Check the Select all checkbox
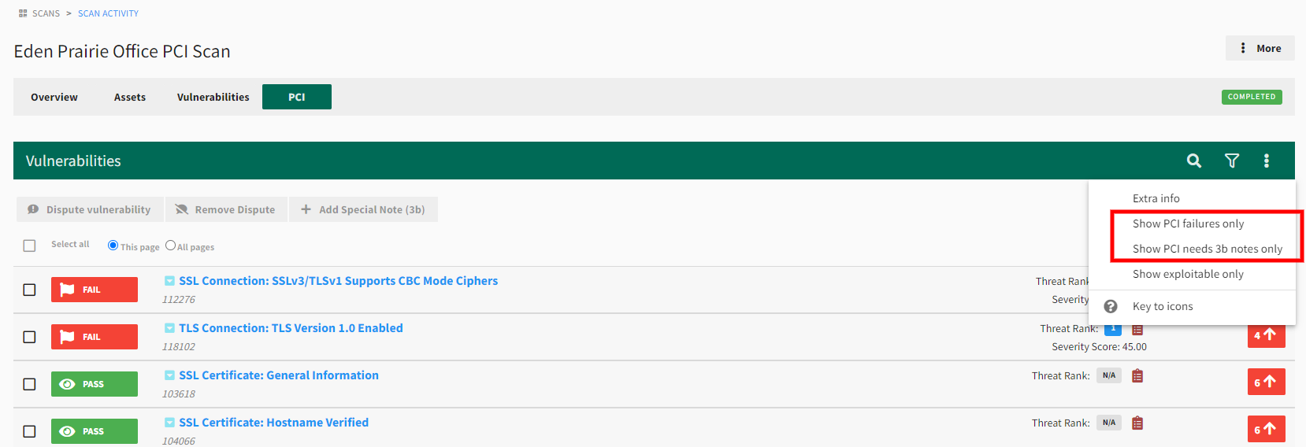 29,246
